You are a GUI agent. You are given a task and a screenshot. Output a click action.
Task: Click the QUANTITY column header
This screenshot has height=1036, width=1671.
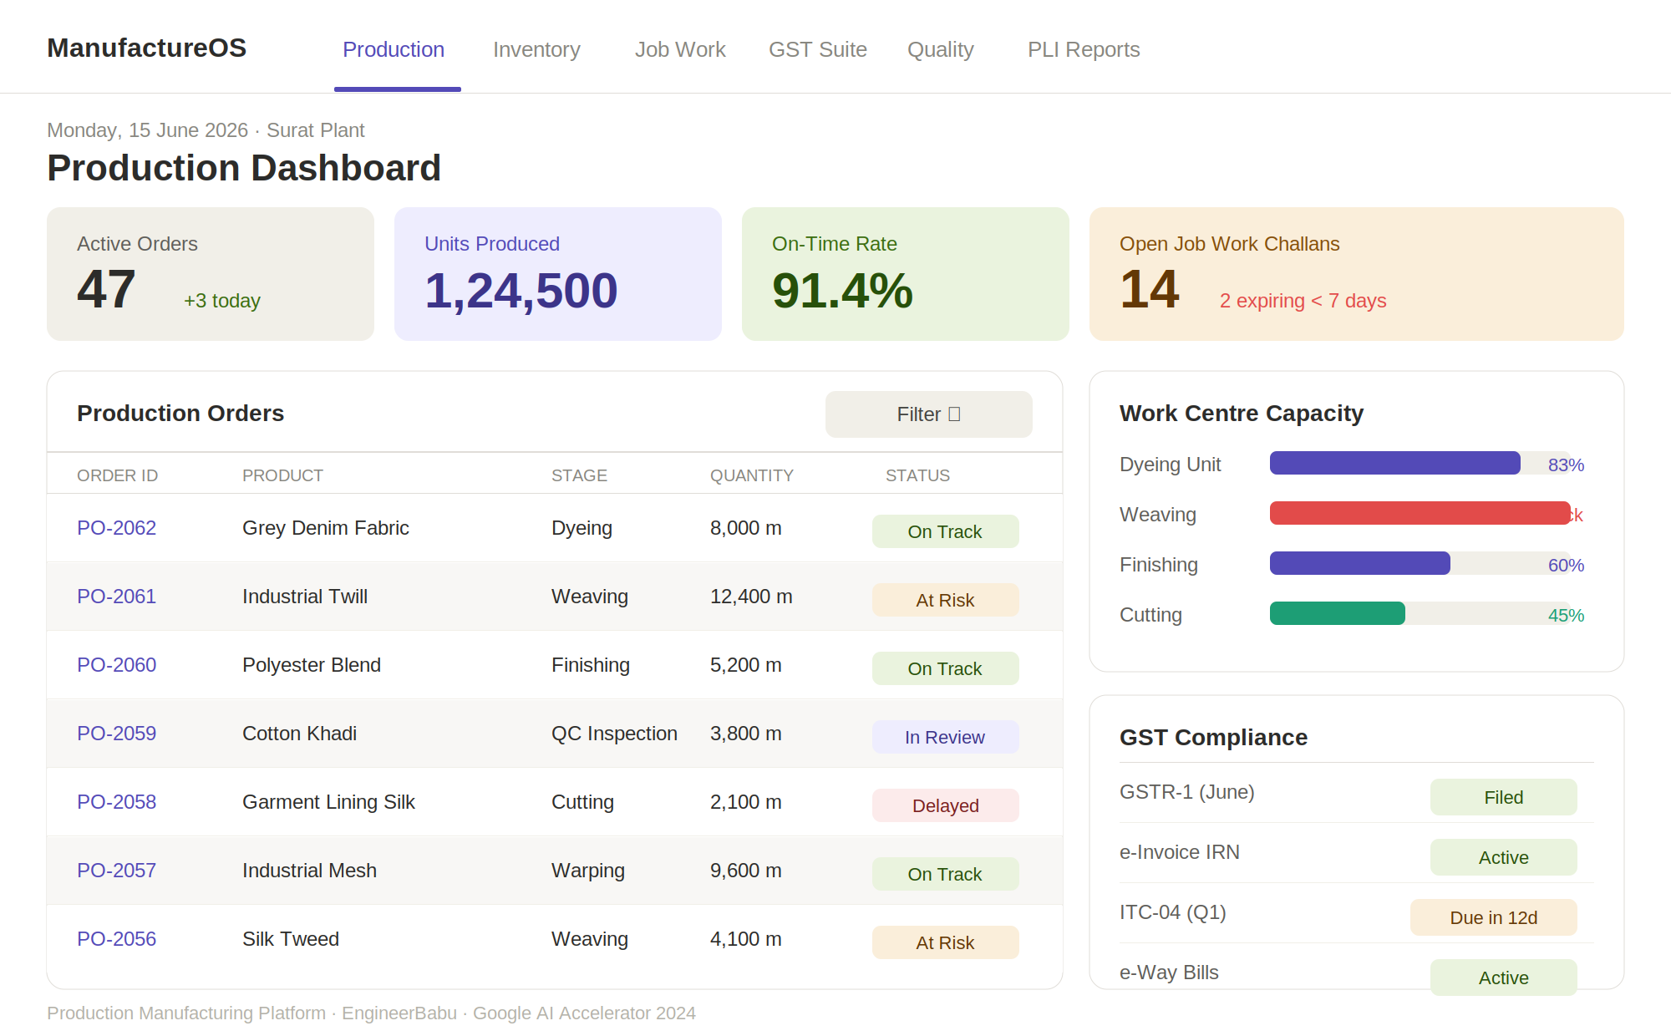[752, 475]
